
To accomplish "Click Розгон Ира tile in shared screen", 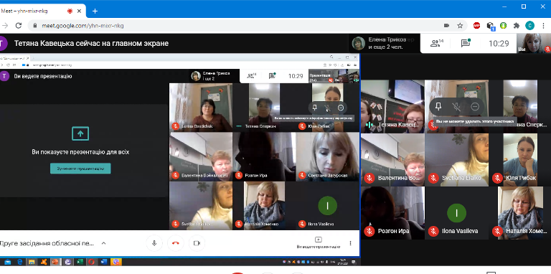I will point(264,156).
